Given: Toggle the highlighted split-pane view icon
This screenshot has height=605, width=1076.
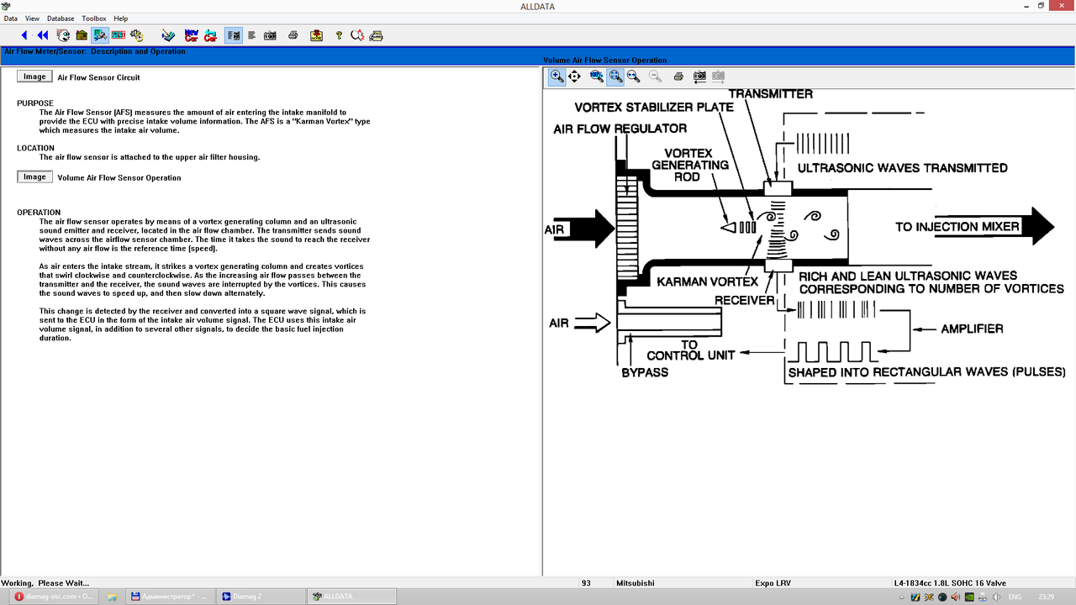Looking at the screenshot, I should click(234, 35).
